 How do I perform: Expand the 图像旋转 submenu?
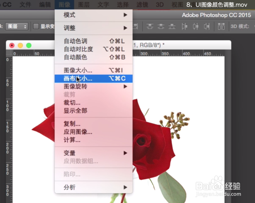(x=75, y=86)
